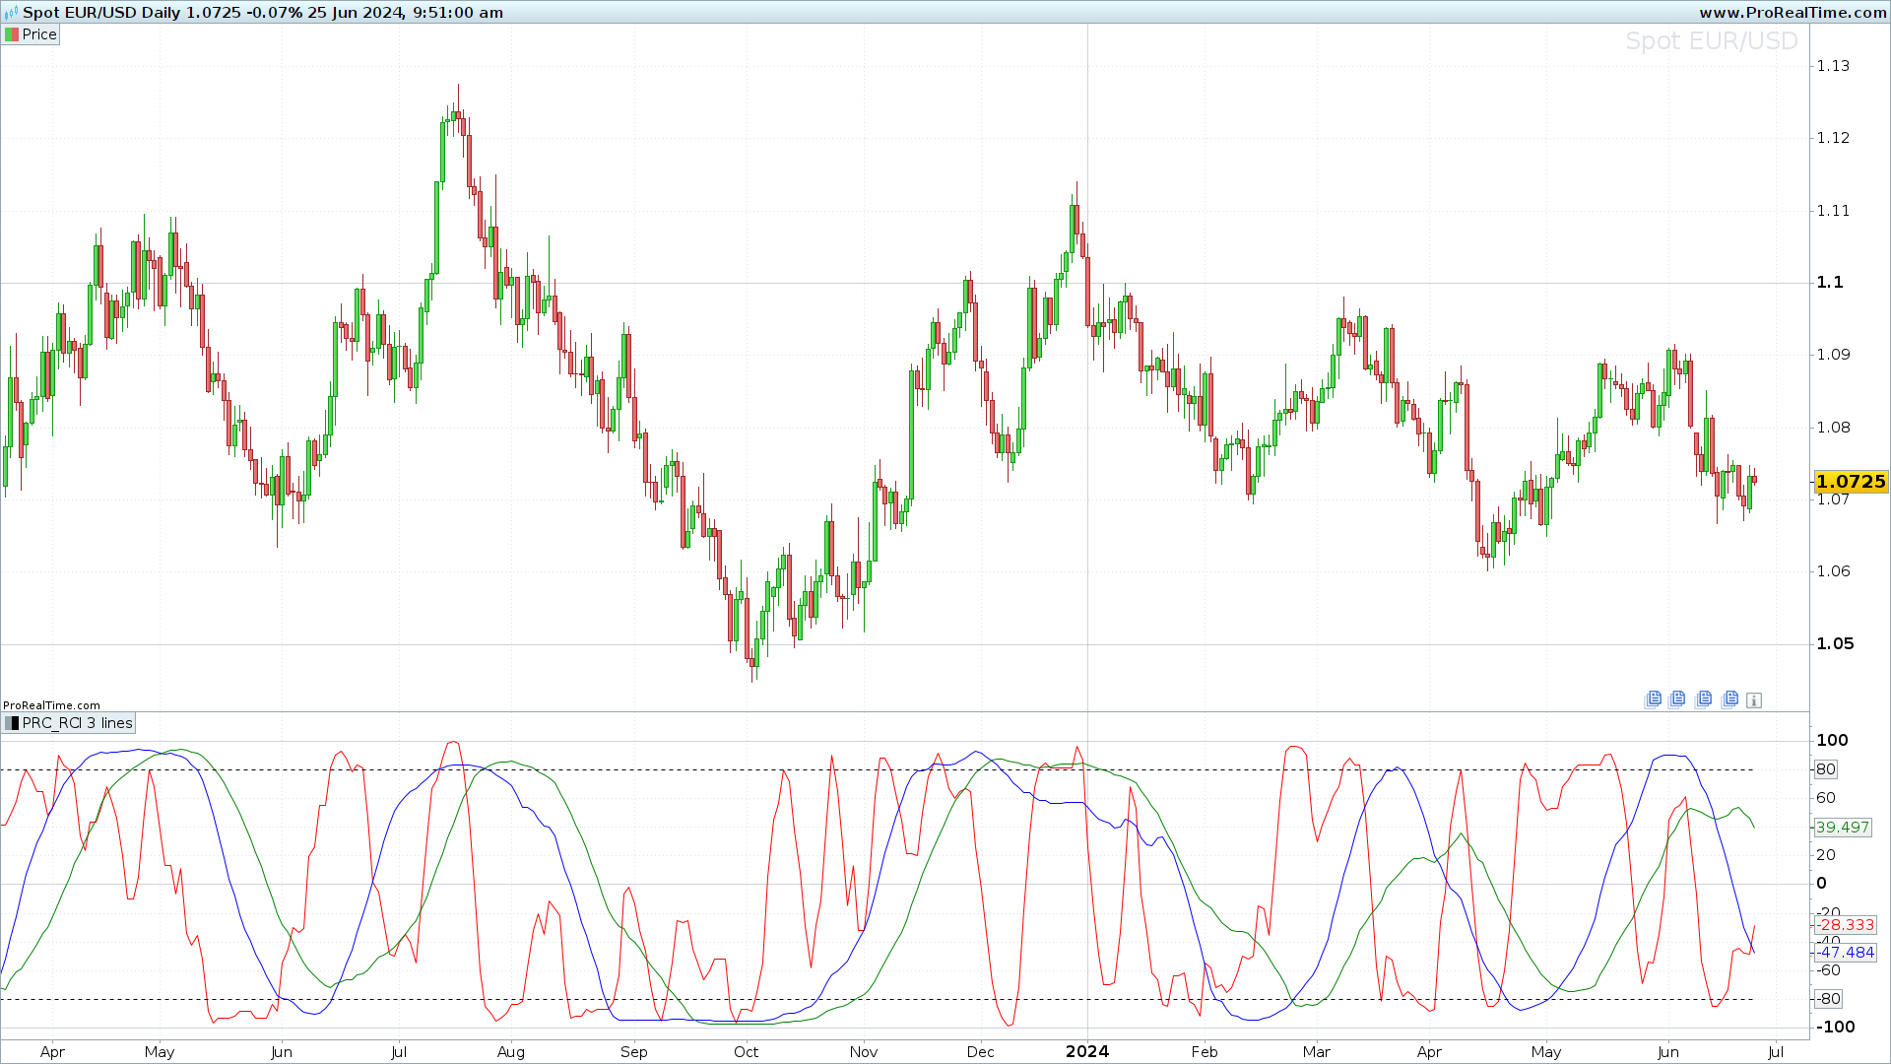
Task: Click the candlestick icon in title bar
Action: click(x=11, y=13)
